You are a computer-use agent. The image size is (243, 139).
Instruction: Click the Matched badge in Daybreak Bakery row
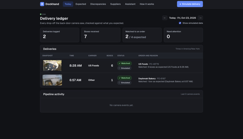tap(125, 78)
